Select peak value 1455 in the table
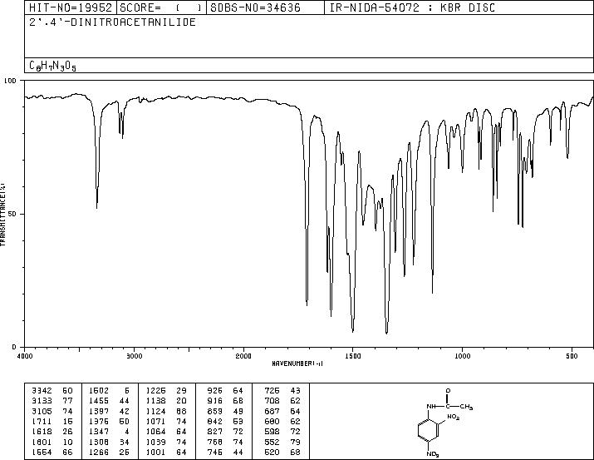The width and height of the screenshot is (594, 460). click(99, 401)
